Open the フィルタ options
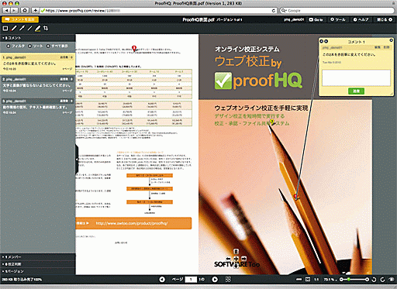Image resolution: width=397 pixels, height=289 pixels. pyautogui.click(x=16, y=46)
